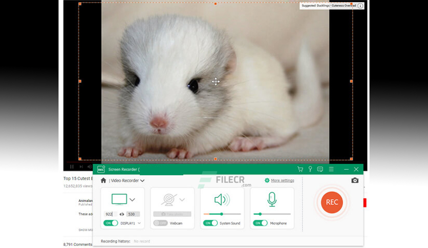Click the 'Webcam' label

pyautogui.click(x=176, y=223)
